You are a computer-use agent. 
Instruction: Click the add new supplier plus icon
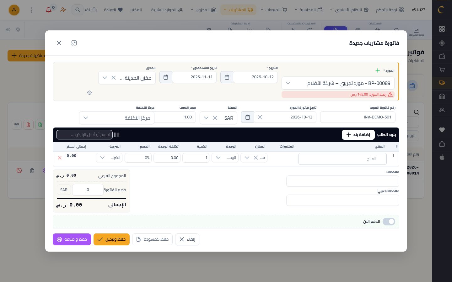pos(378,70)
